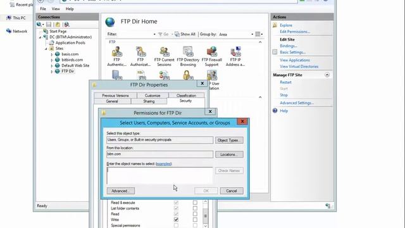The width and height of the screenshot is (405, 228).
Task: Collapse the DC server node
Action: tap(40, 37)
